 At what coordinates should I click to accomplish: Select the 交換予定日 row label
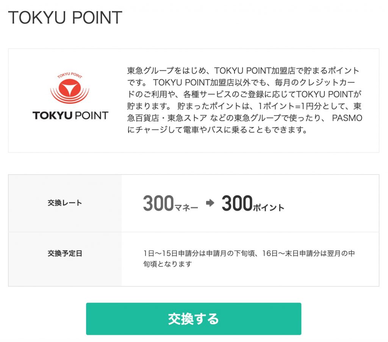[x=65, y=253]
